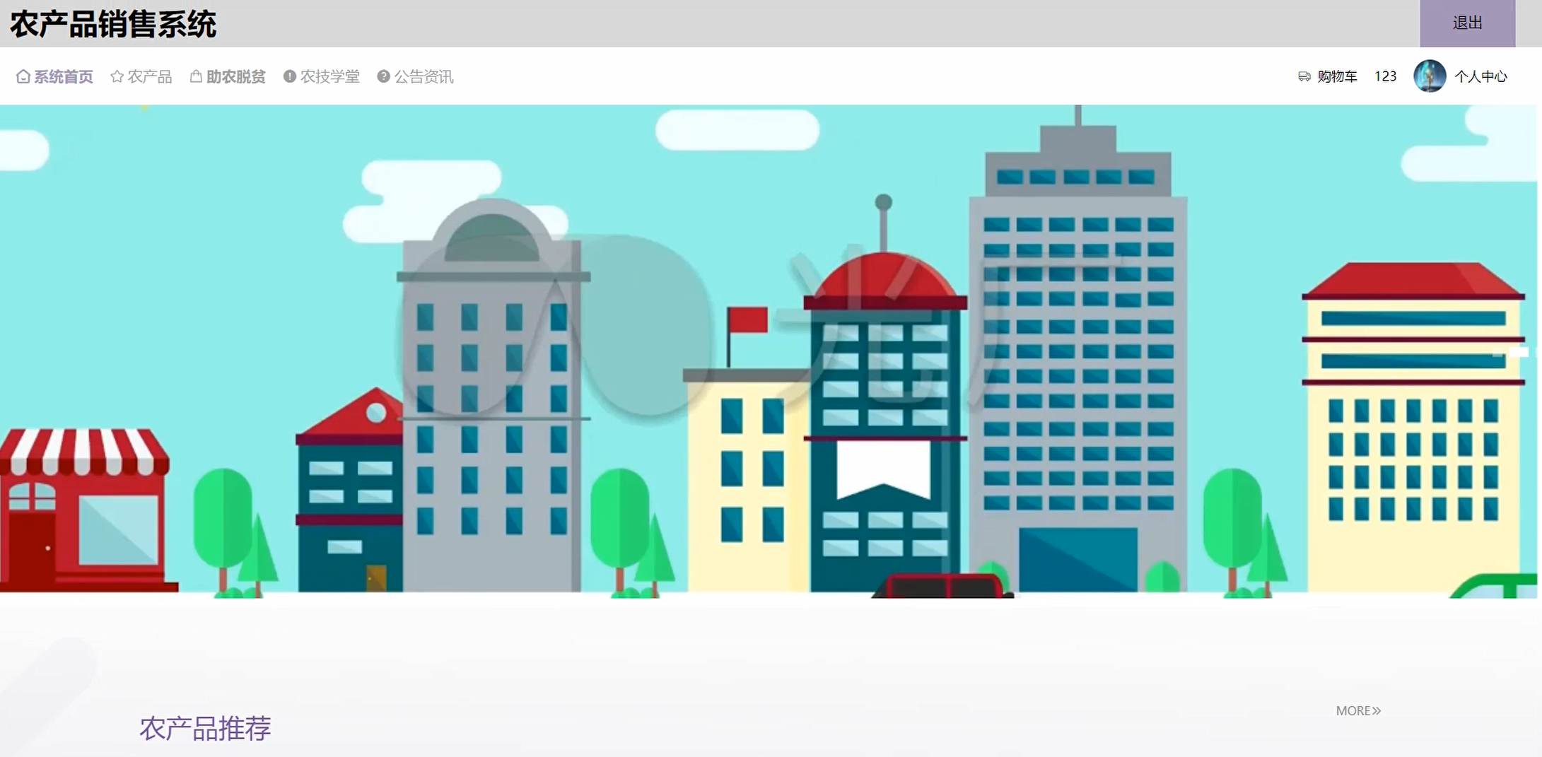Click the bag icon beside 助农脱贫
The width and height of the screenshot is (1542, 757).
click(x=196, y=76)
